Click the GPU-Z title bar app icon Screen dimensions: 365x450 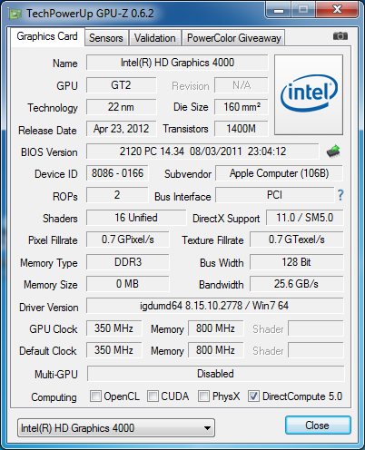click(x=15, y=14)
